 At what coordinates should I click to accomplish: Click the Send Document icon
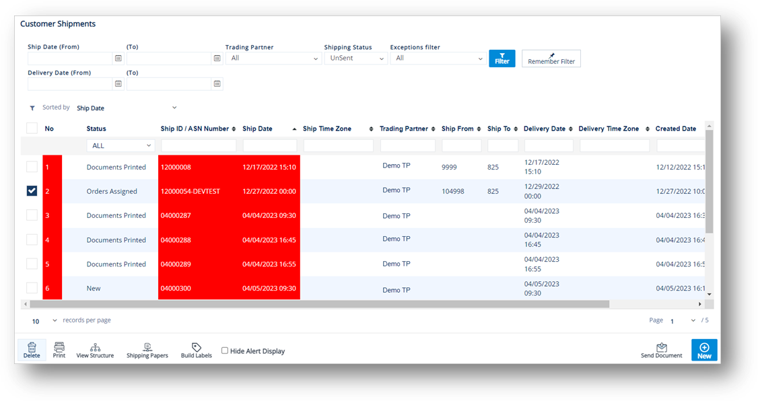[x=661, y=349]
